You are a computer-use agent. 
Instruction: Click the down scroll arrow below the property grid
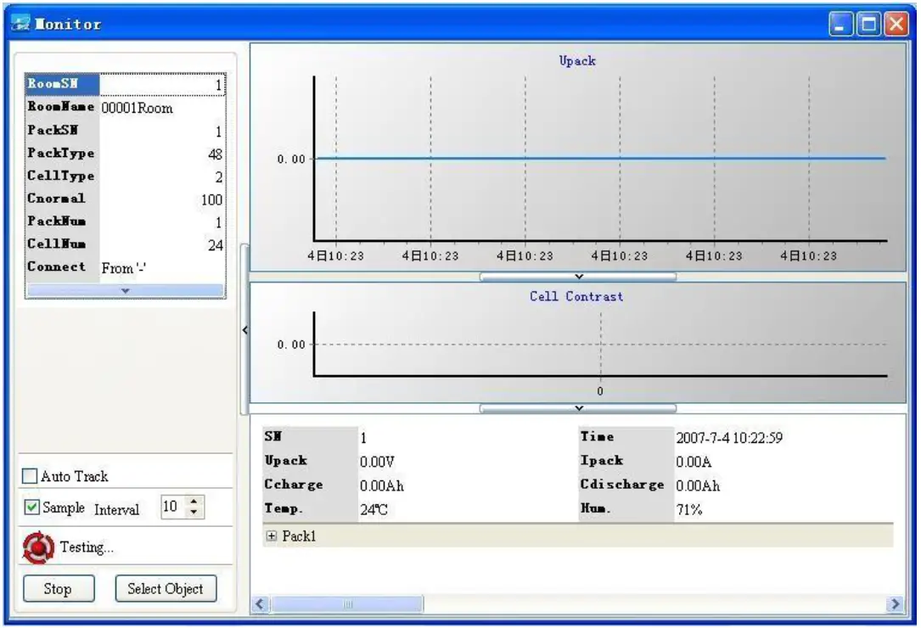click(125, 292)
